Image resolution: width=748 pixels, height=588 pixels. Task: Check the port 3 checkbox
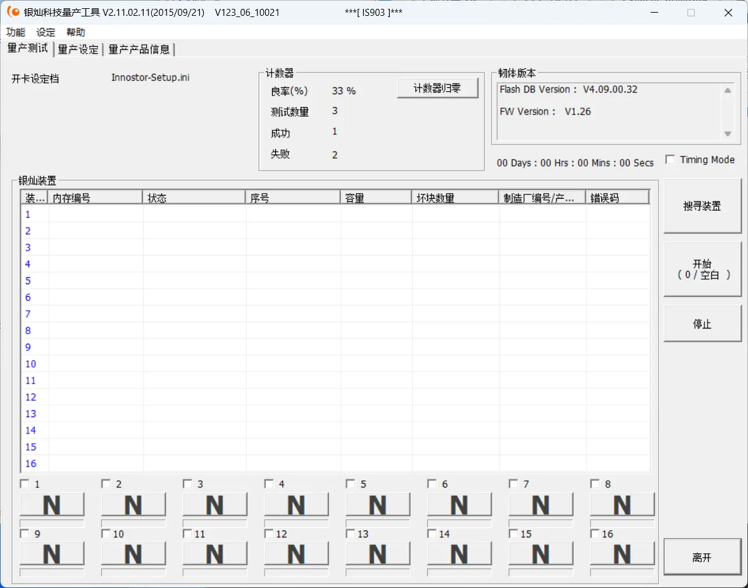point(187,484)
